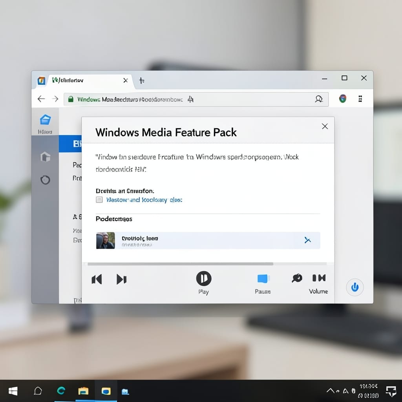Click the green padlock in address bar
Viewport: 402px width, 402px height.
click(71, 99)
